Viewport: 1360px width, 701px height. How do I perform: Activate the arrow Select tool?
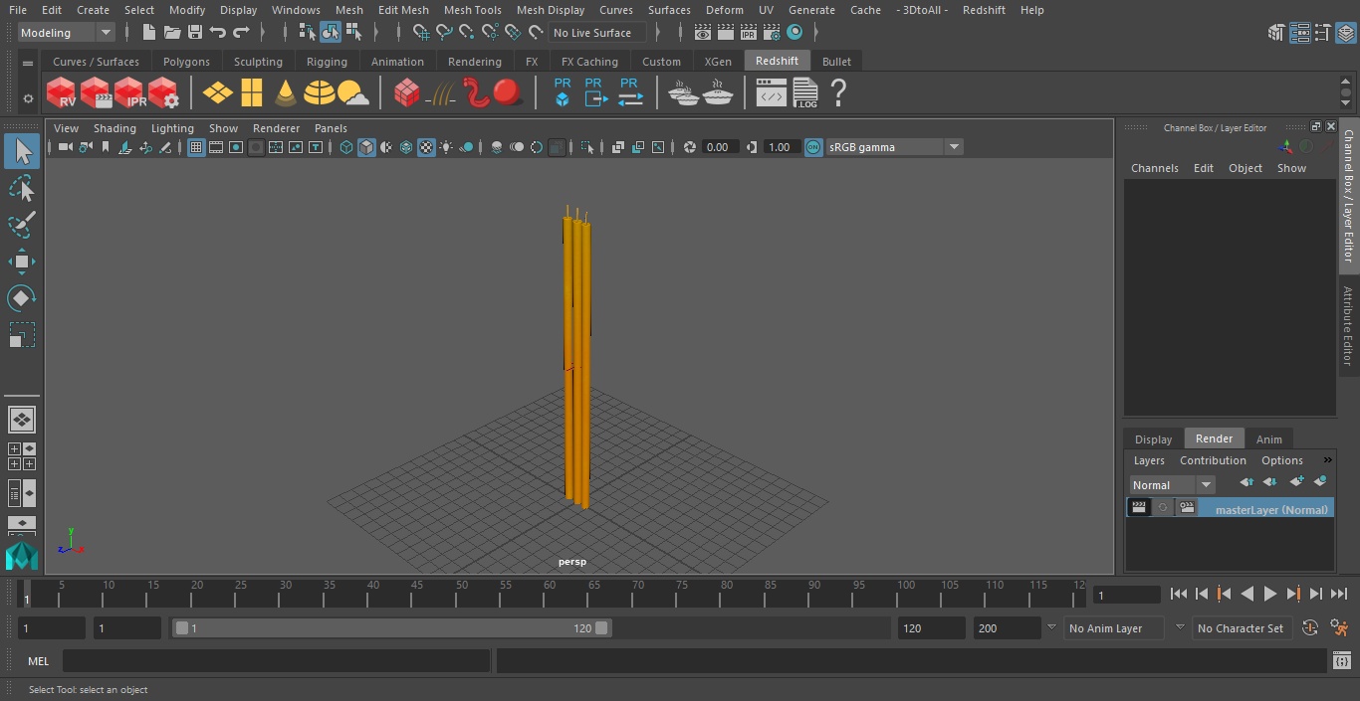point(21,151)
